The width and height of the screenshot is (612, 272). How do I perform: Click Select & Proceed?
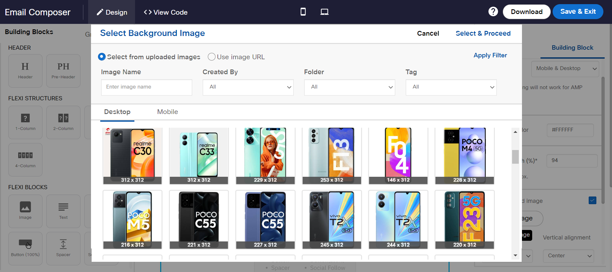tap(483, 33)
